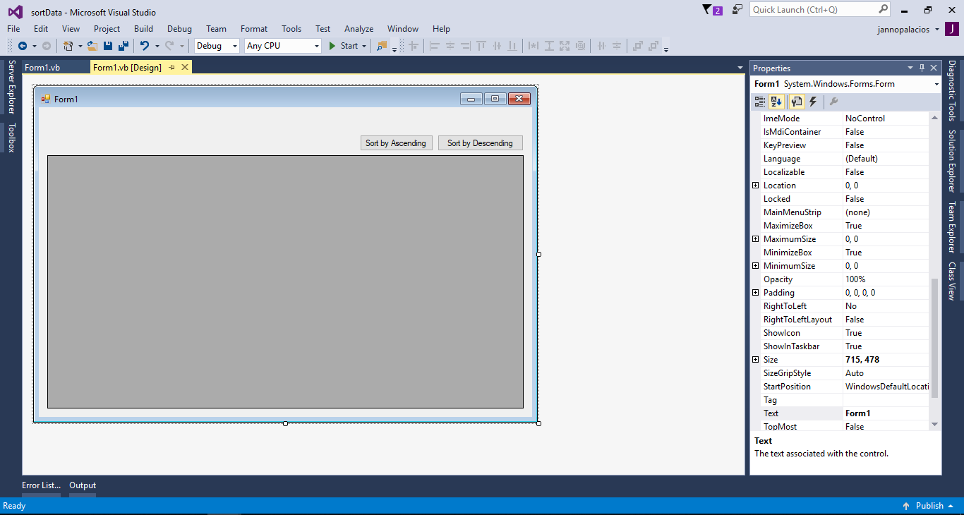Show the Events lightning bolt view

click(x=813, y=102)
